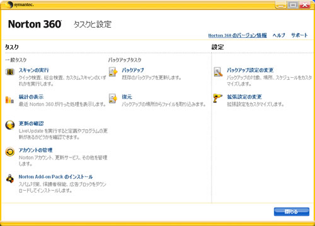Open the statistics bar chart icon
This screenshot has height=226, width=315.
point(9,99)
